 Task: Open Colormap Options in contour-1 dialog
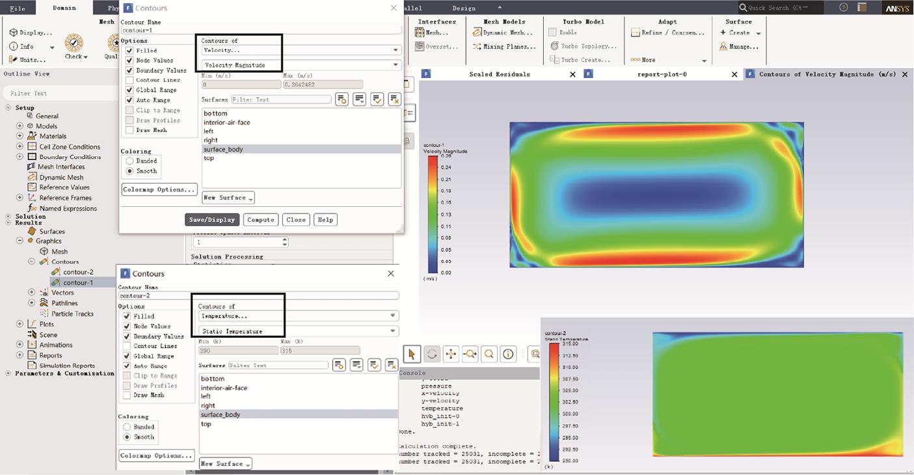click(x=159, y=190)
